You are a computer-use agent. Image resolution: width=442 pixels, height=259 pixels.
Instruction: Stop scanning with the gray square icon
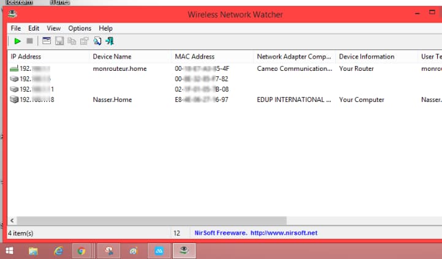(29, 41)
